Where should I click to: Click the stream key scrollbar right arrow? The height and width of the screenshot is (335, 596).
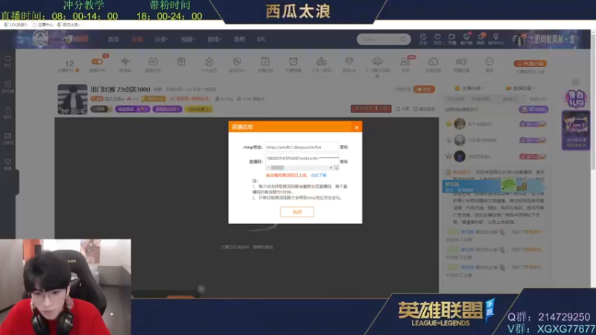(x=331, y=167)
